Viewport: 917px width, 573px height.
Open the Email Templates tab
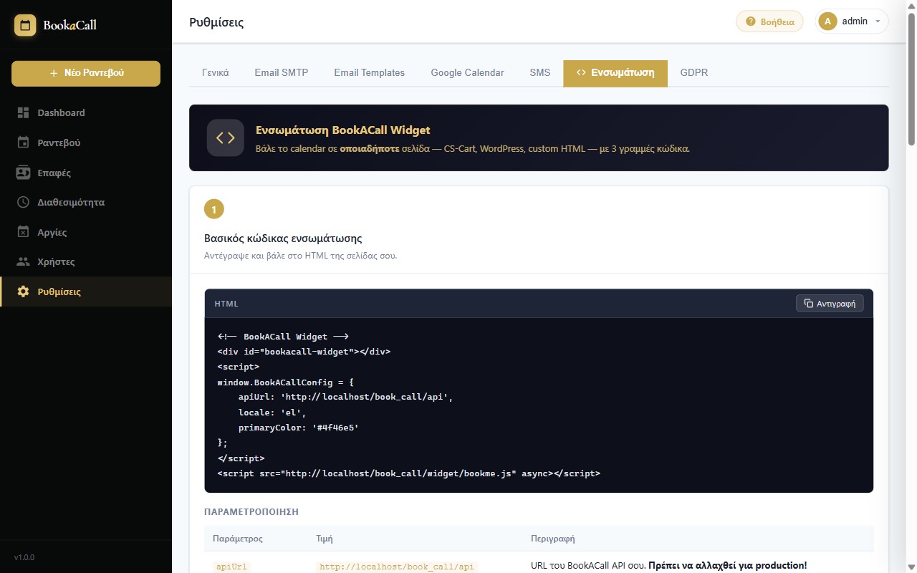click(x=370, y=73)
